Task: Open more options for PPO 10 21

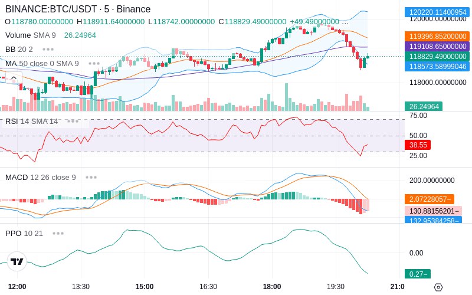Action: [x=58, y=233]
